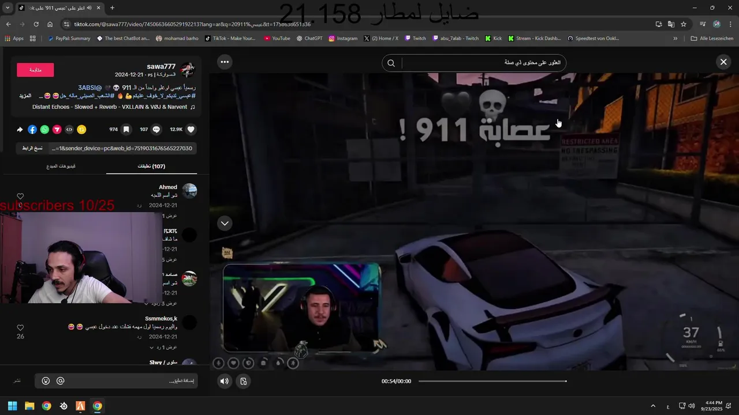Open the Twitch bookmark
Viewport: 739px width, 415px height.
pos(415,39)
